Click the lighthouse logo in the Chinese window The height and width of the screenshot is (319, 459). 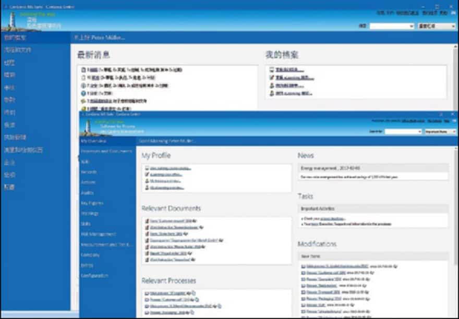11,21
